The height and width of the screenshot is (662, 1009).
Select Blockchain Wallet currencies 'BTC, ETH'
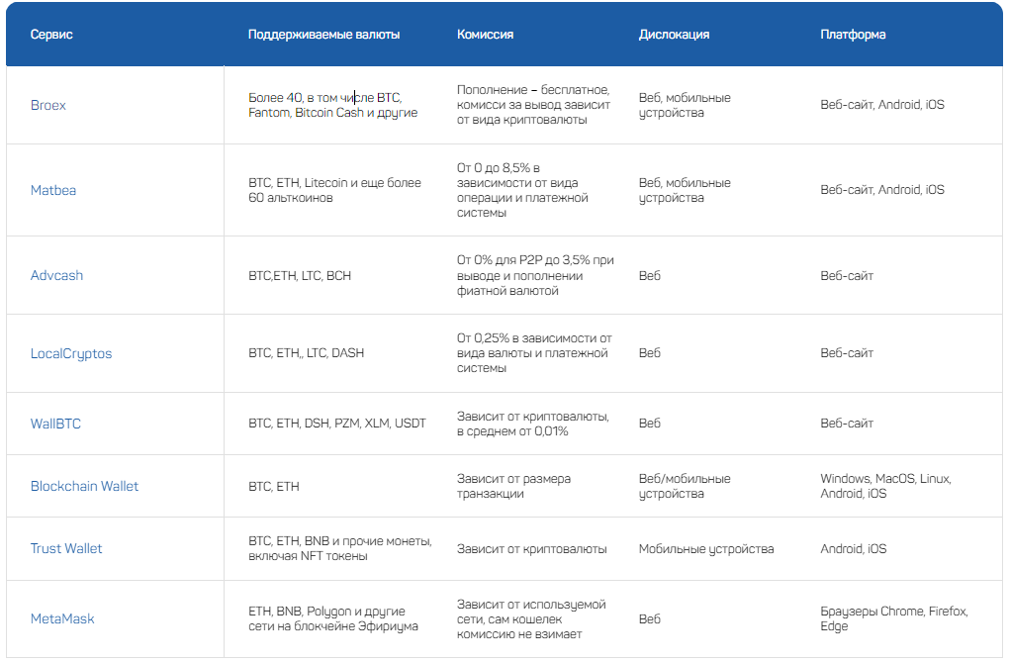[x=273, y=486]
